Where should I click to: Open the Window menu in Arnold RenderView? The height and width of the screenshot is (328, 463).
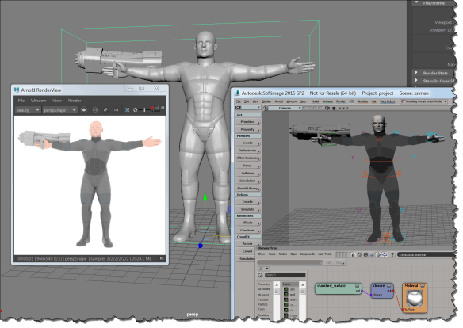[38, 101]
